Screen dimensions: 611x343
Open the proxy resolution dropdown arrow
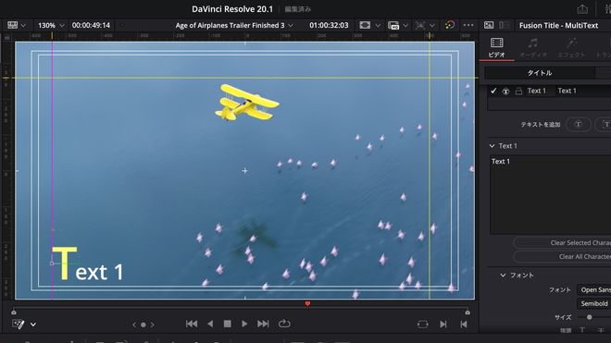(405, 26)
